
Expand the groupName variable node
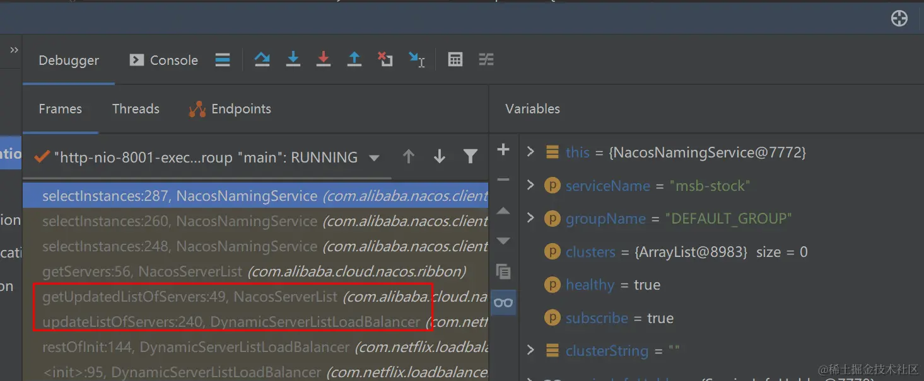click(530, 218)
